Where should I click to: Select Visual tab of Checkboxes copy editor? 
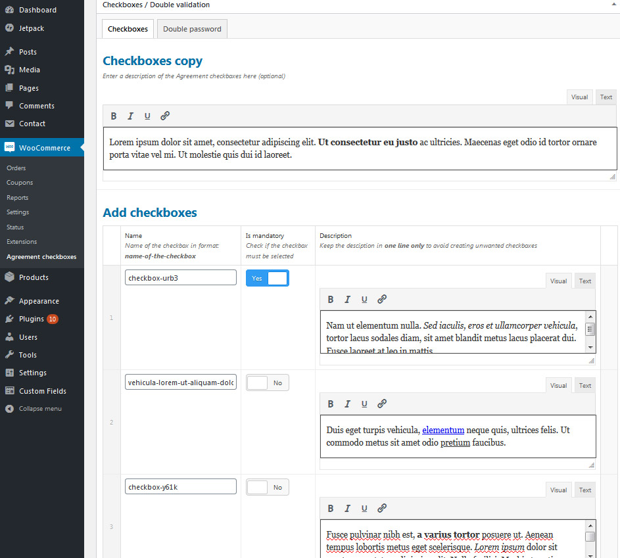pyautogui.click(x=579, y=97)
